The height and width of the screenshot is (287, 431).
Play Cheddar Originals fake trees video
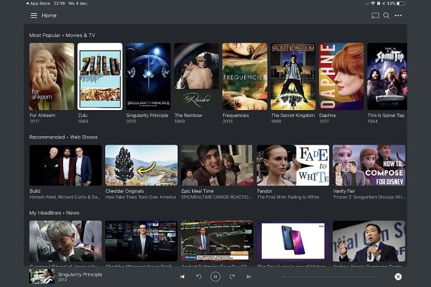[x=141, y=165]
